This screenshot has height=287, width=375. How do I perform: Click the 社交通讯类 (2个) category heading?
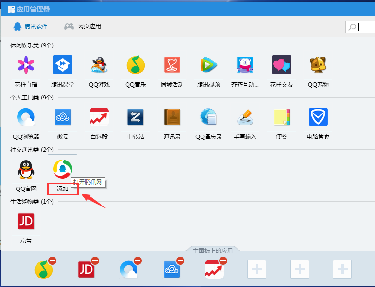click(32, 150)
